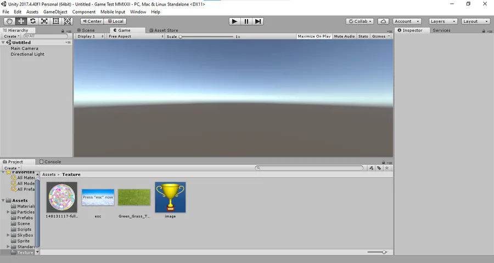Select Main Camera in the Hierarchy
Image resolution: width=494 pixels, height=263 pixels.
24,48
